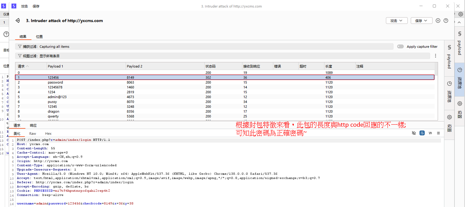Screen dimensions: 465x207
Task: Switch to the 响应 tab in message viewer
Action: tap(33, 125)
